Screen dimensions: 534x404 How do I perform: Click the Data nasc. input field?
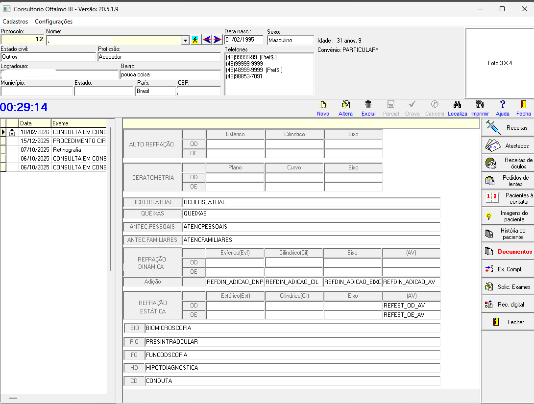pyautogui.click(x=244, y=40)
